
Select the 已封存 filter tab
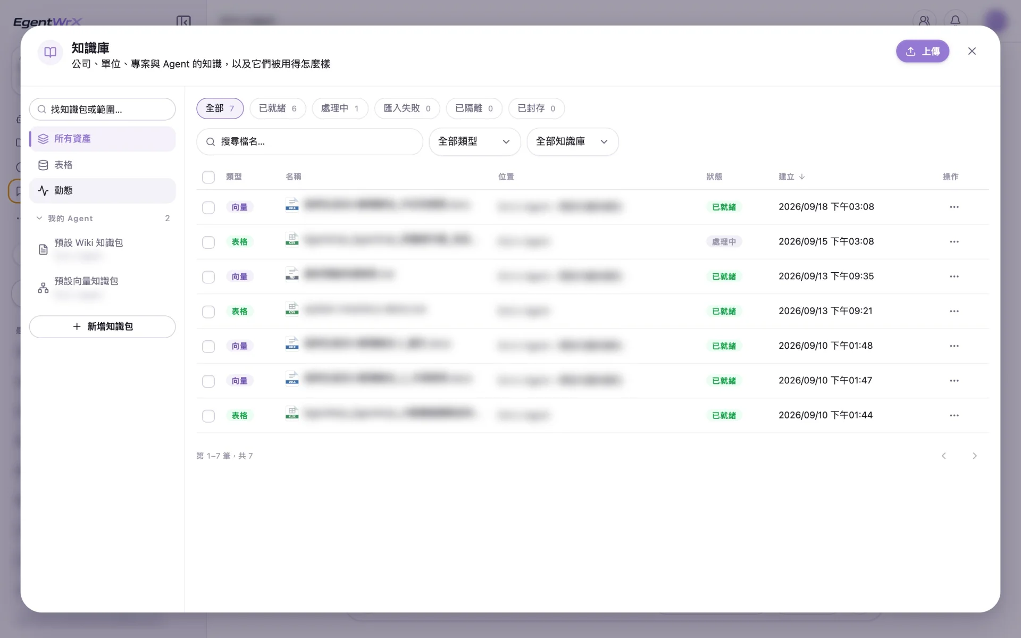(536, 108)
